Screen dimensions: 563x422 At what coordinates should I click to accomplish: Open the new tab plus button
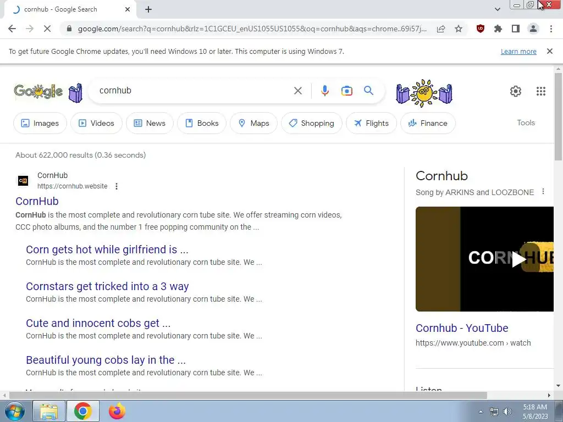click(148, 10)
